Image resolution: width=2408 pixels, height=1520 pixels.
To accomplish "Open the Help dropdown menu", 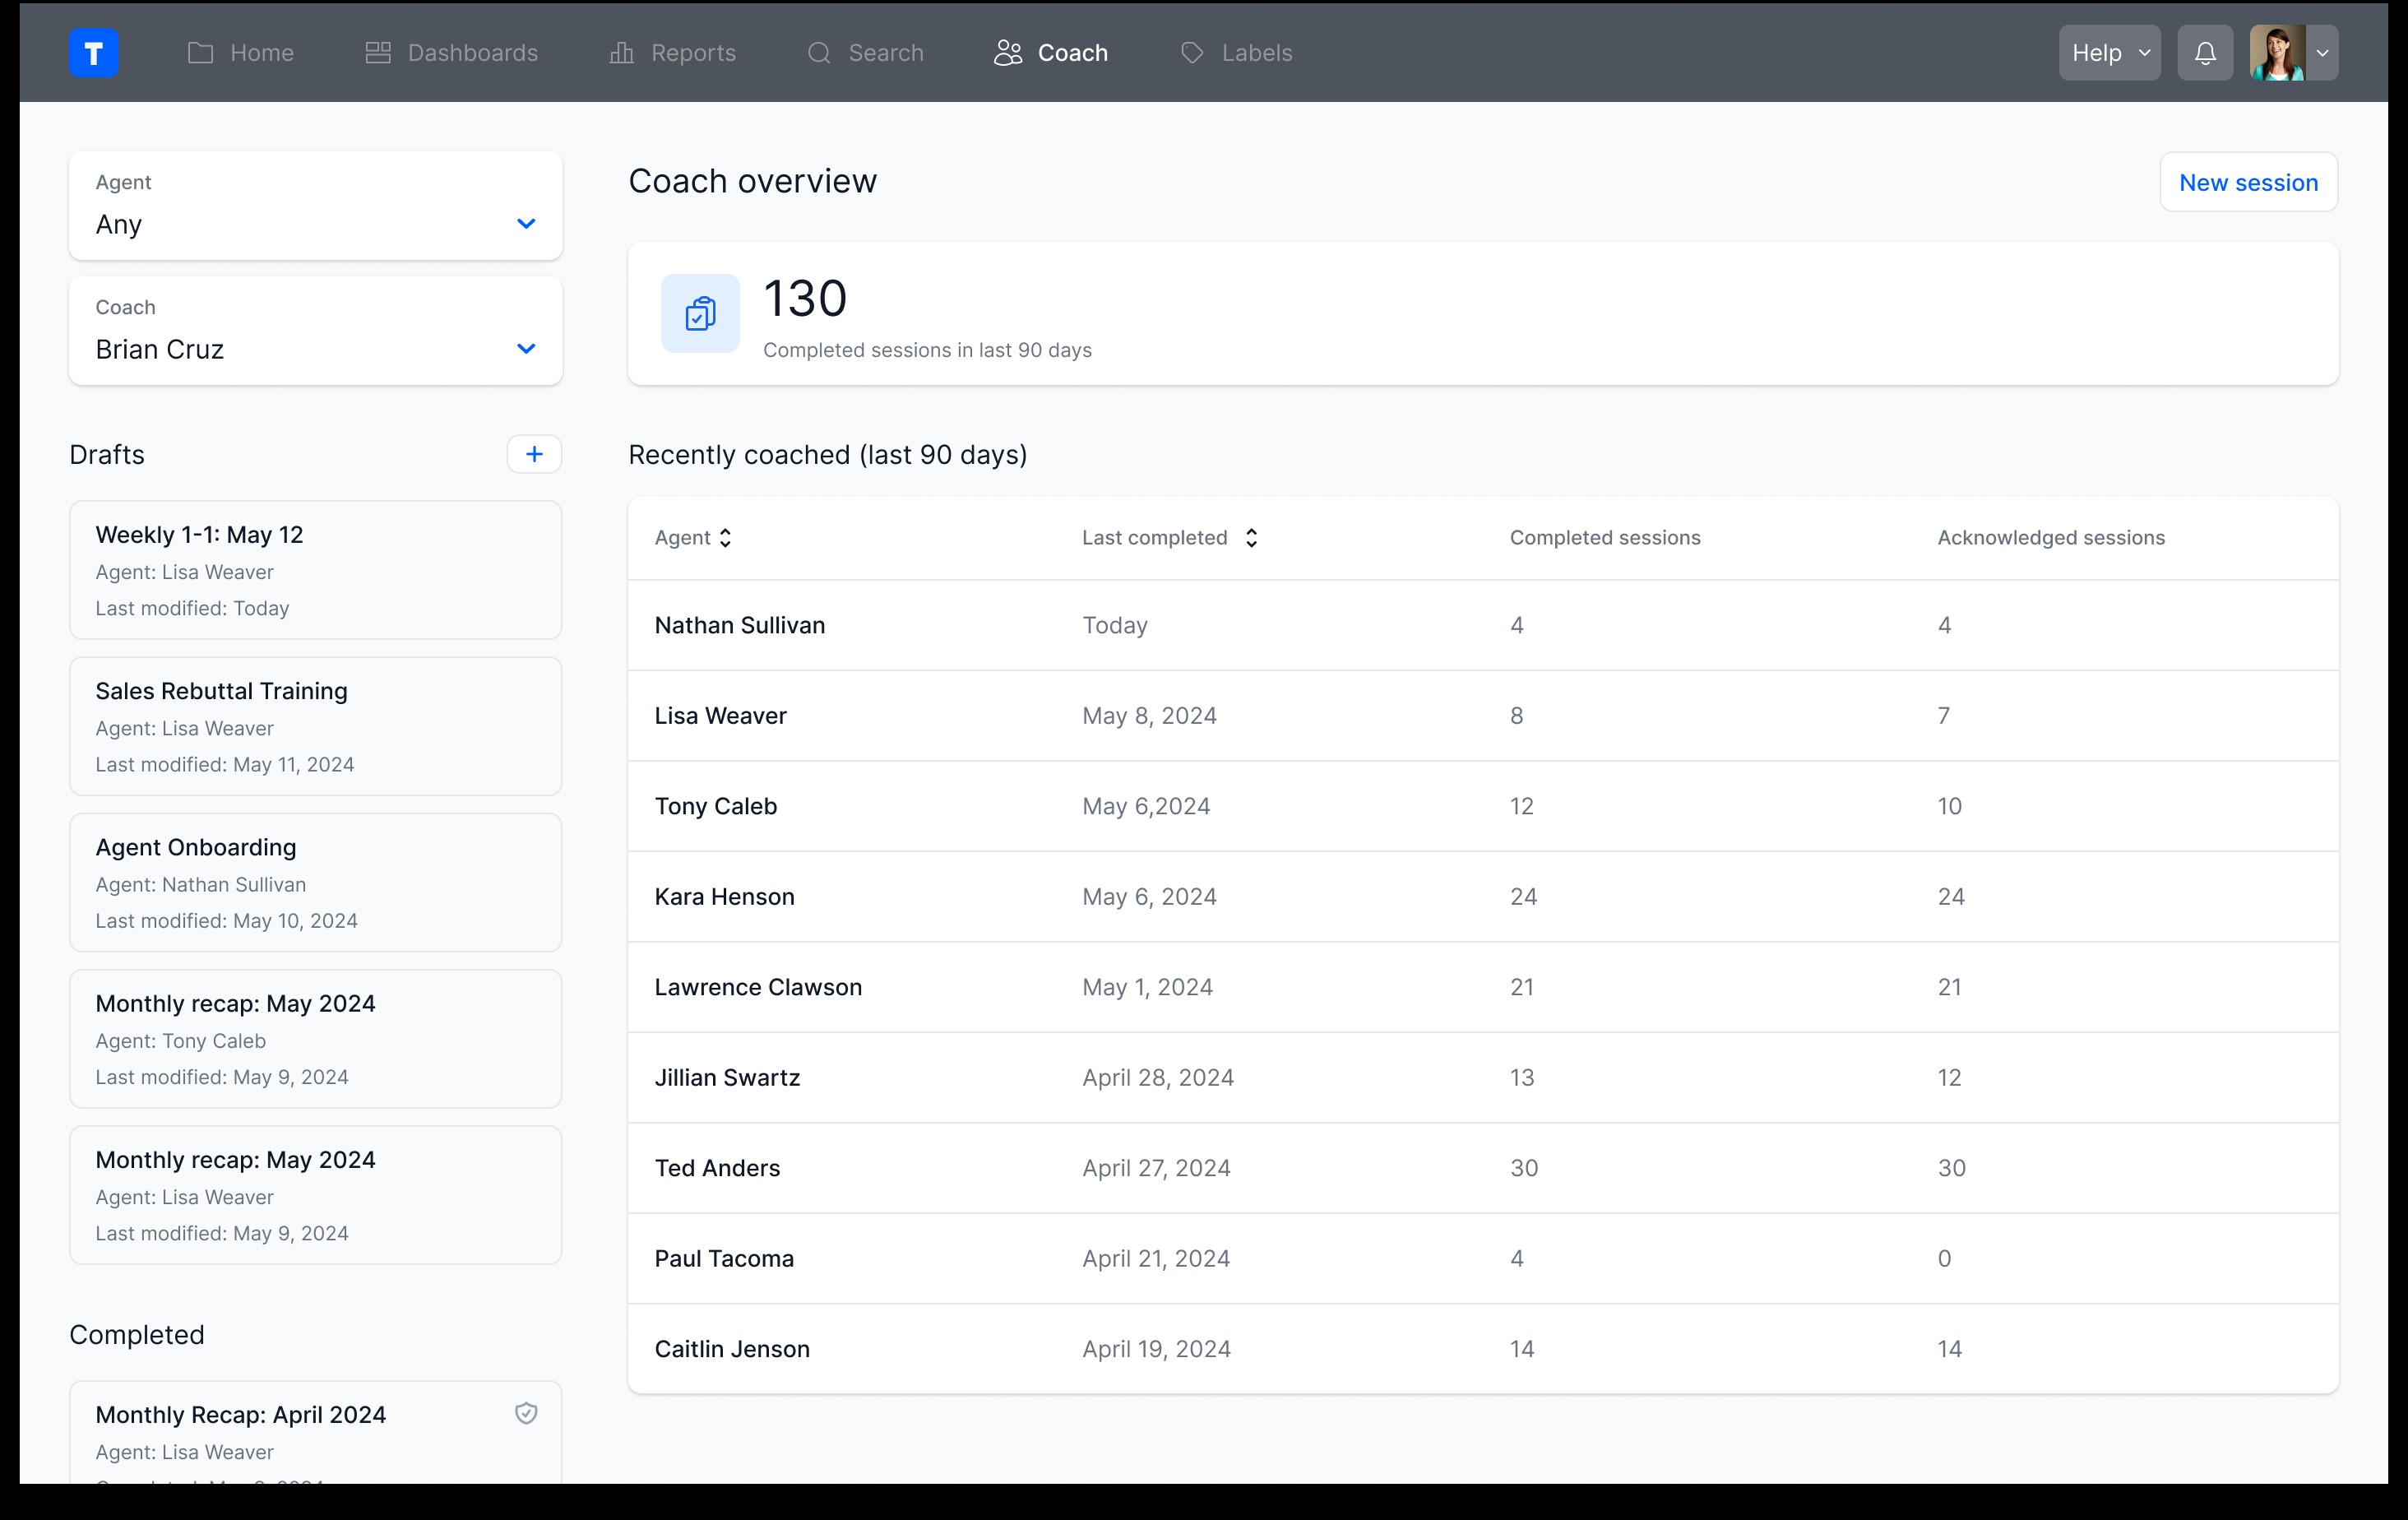I will 2109,53.
